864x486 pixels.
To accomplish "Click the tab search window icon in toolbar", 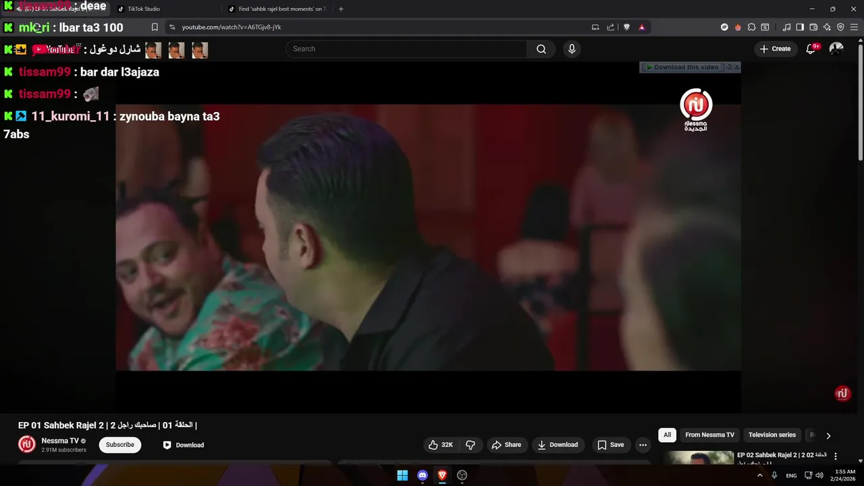I will pos(765,27).
